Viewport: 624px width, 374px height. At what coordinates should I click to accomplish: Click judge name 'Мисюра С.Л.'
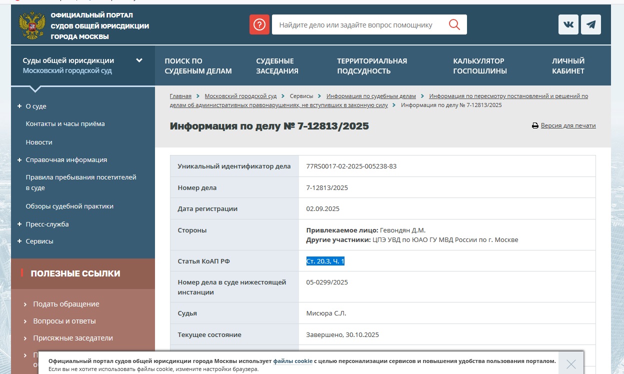pos(326,313)
